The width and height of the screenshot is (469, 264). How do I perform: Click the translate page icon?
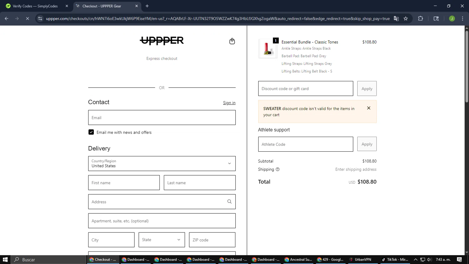(396, 18)
